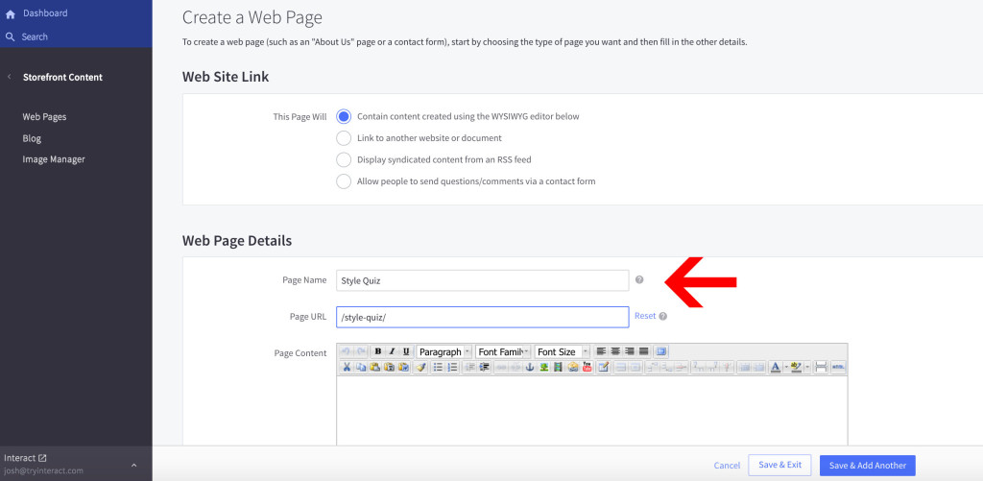Insert an anchor with the anchor icon
This screenshot has width=983, height=481.
coord(530,368)
